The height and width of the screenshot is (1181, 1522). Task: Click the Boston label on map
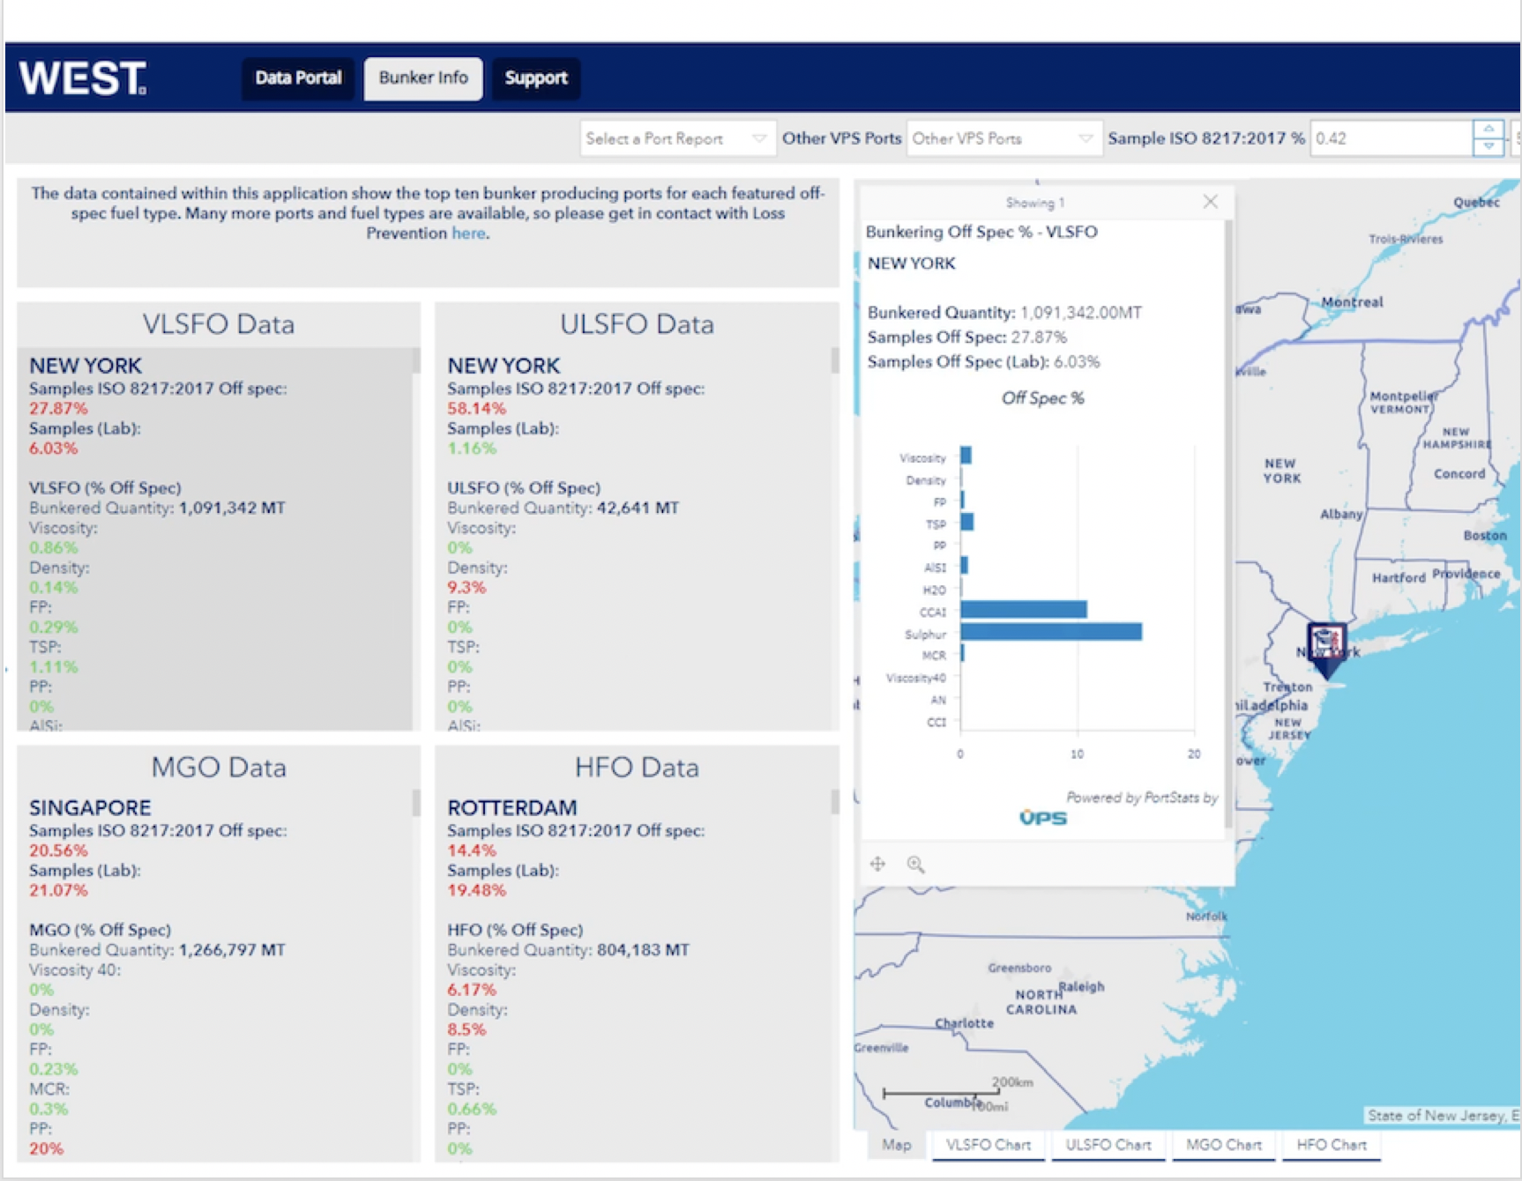(1485, 535)
